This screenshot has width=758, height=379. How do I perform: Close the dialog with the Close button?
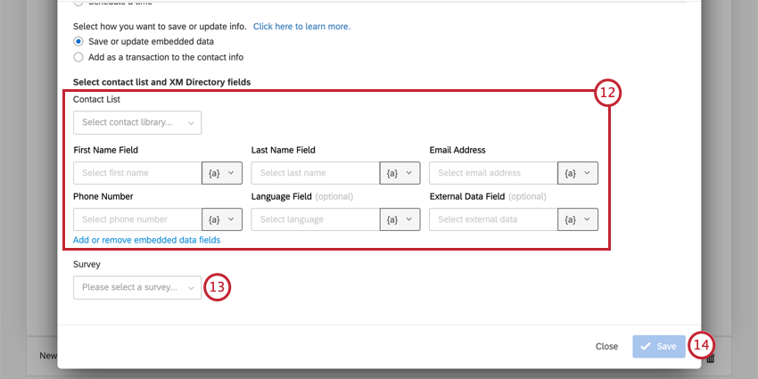point(606,347)
